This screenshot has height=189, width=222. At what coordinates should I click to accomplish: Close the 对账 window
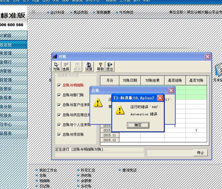point(207,57)
